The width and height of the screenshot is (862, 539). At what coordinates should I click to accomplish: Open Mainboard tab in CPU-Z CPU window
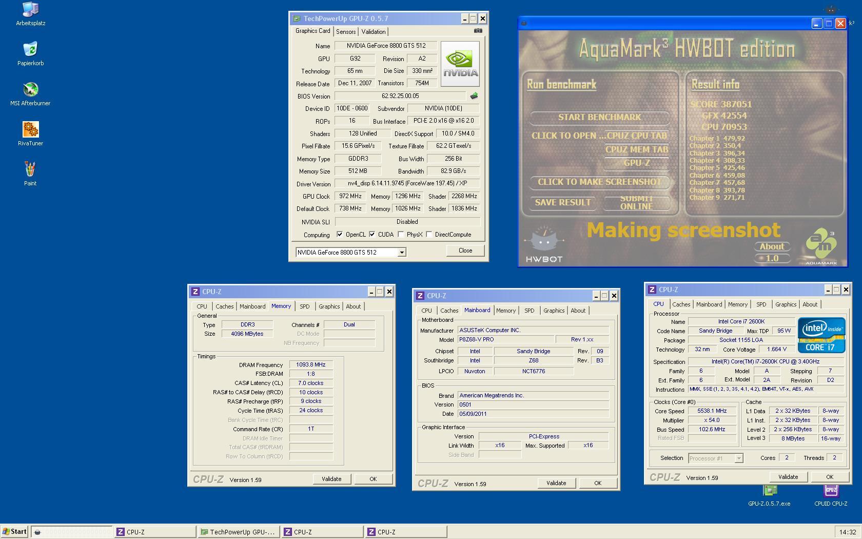(709, 304)
